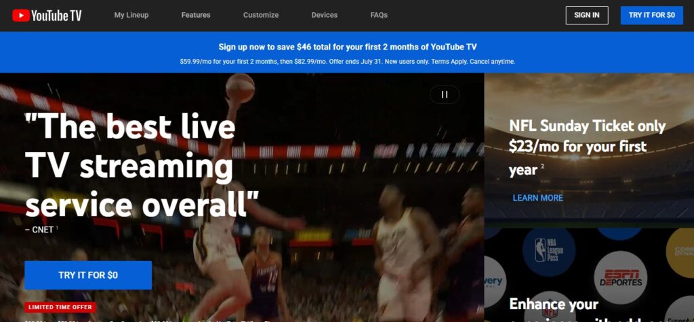The height and width of the screenshot is (322, 694).
Task: Click the YouTube TV logo
Action: [47, 16]
